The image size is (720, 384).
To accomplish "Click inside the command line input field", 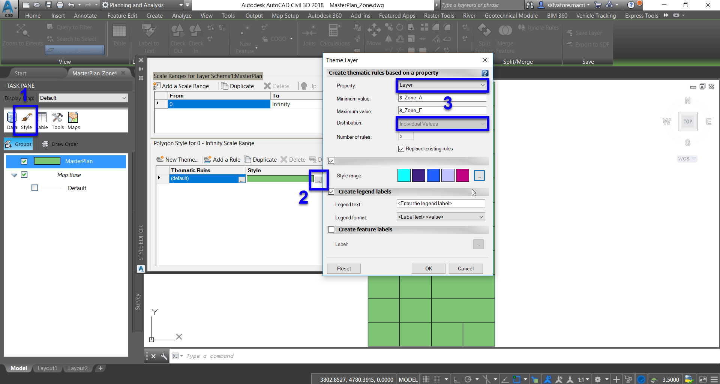I will (262, 355).
